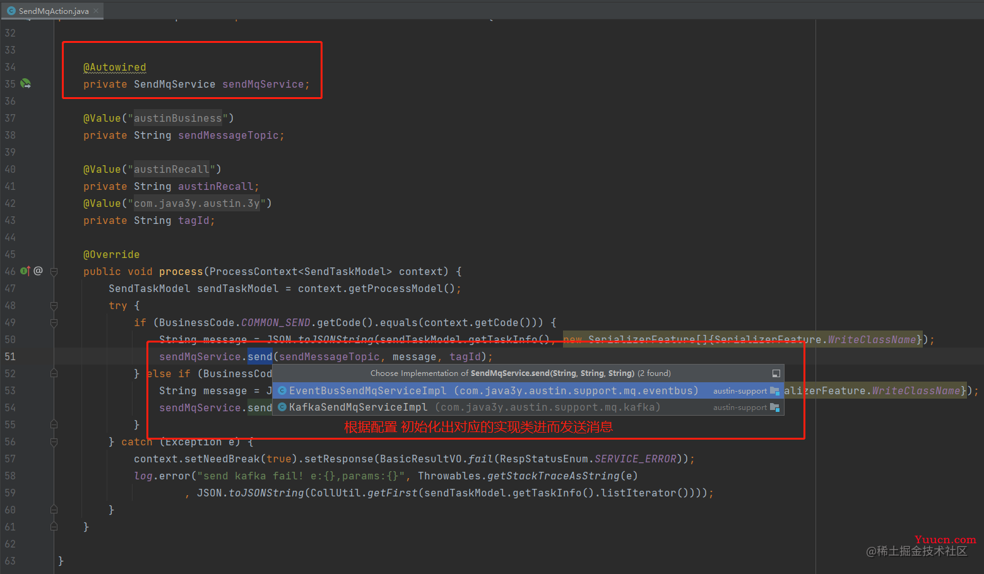This screenshot has width=984, height=574.
Task: Click the tagId field name on line 43
Action: tap(193, 220)
